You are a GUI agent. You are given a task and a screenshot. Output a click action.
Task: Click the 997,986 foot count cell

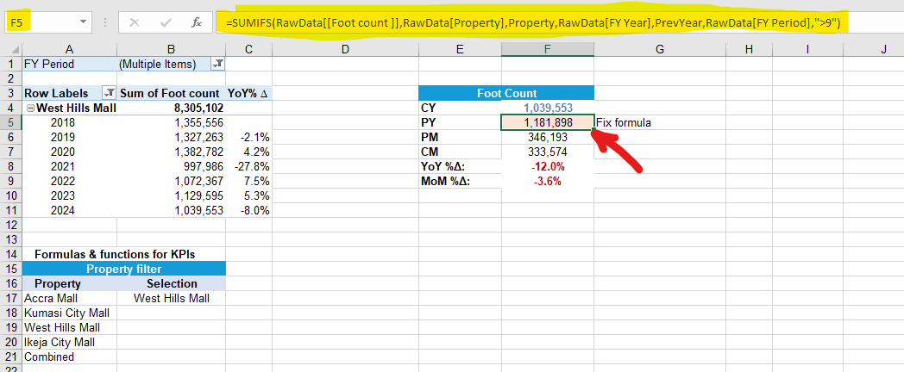pyautogui.click(x=172, y=166)
